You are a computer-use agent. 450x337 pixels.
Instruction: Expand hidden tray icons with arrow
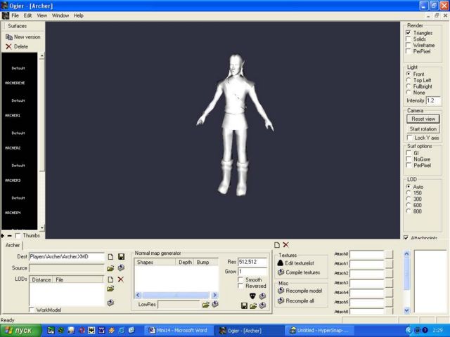pyautogui.click(x=409, y=331)
